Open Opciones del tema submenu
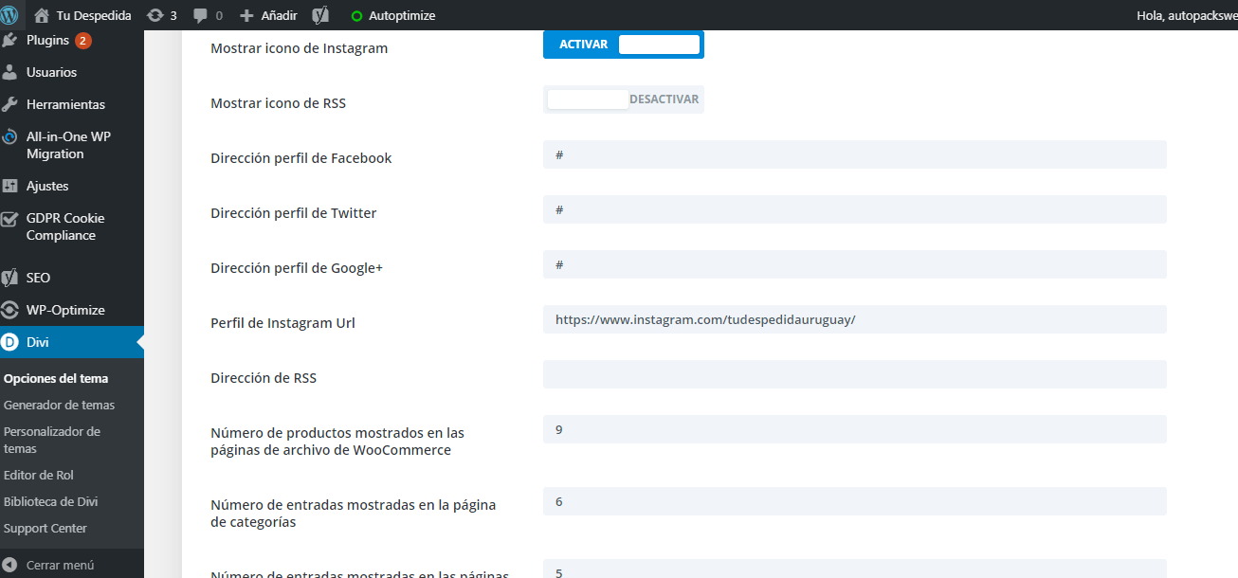1238x578 pixels. (x=56, y=378)
